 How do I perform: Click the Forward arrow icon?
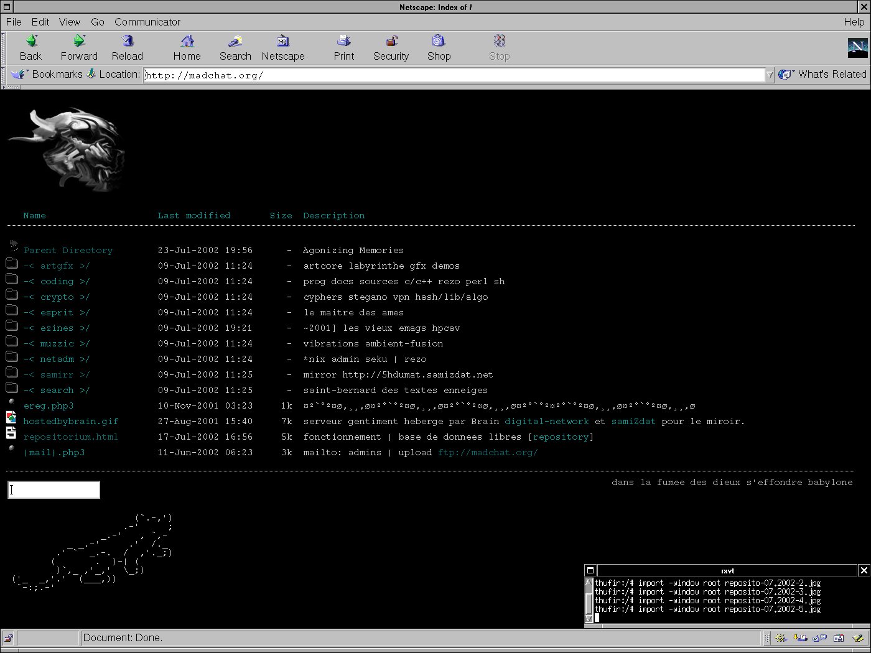tap(79, 42)
